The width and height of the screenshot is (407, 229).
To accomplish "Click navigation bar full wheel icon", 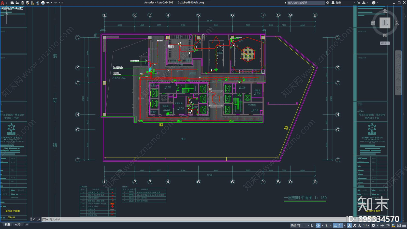I will click(398, 57).
